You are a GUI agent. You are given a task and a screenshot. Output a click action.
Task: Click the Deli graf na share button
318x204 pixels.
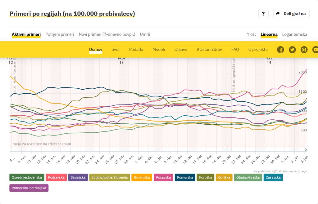pos(291,14)
